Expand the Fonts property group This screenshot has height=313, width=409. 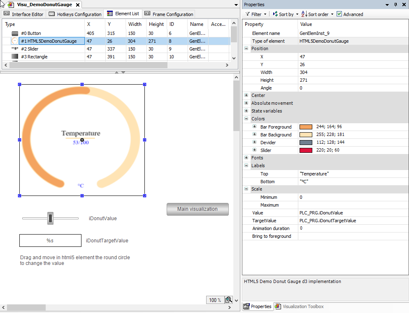pos(245,158)
